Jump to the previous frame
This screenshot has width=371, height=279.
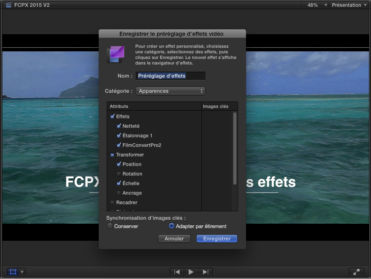click(x=177, y=272)
